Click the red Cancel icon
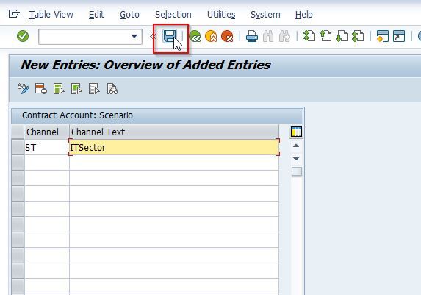Screen dimensions: 421x295 pos(227,36)
